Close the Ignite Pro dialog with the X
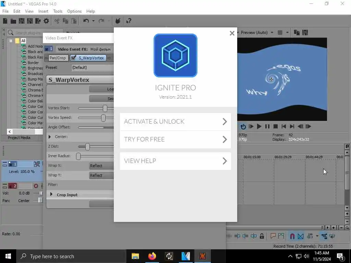 point(232,33)
